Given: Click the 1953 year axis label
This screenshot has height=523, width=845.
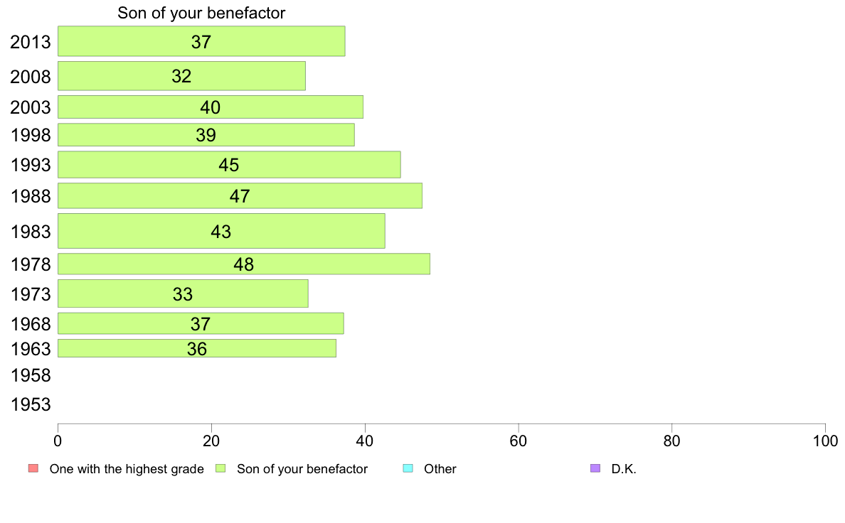Looking at the screenshot, I should (31, 404).
